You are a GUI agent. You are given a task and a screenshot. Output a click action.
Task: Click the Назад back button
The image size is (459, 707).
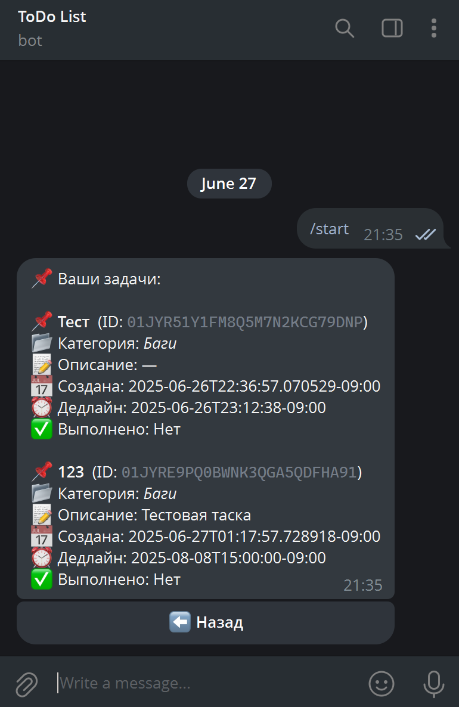tap(206, 623)
